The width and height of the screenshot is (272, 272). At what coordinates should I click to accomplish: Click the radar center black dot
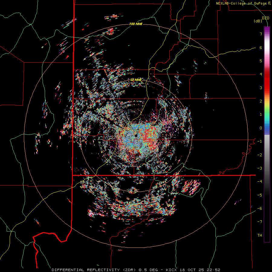tap(136, 136)
